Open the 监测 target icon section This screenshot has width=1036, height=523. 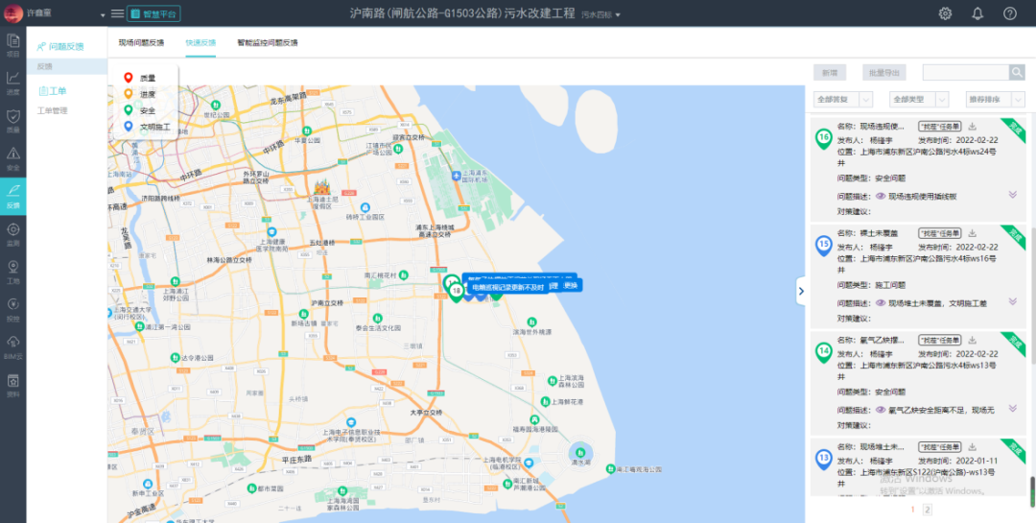click(12, 234)
